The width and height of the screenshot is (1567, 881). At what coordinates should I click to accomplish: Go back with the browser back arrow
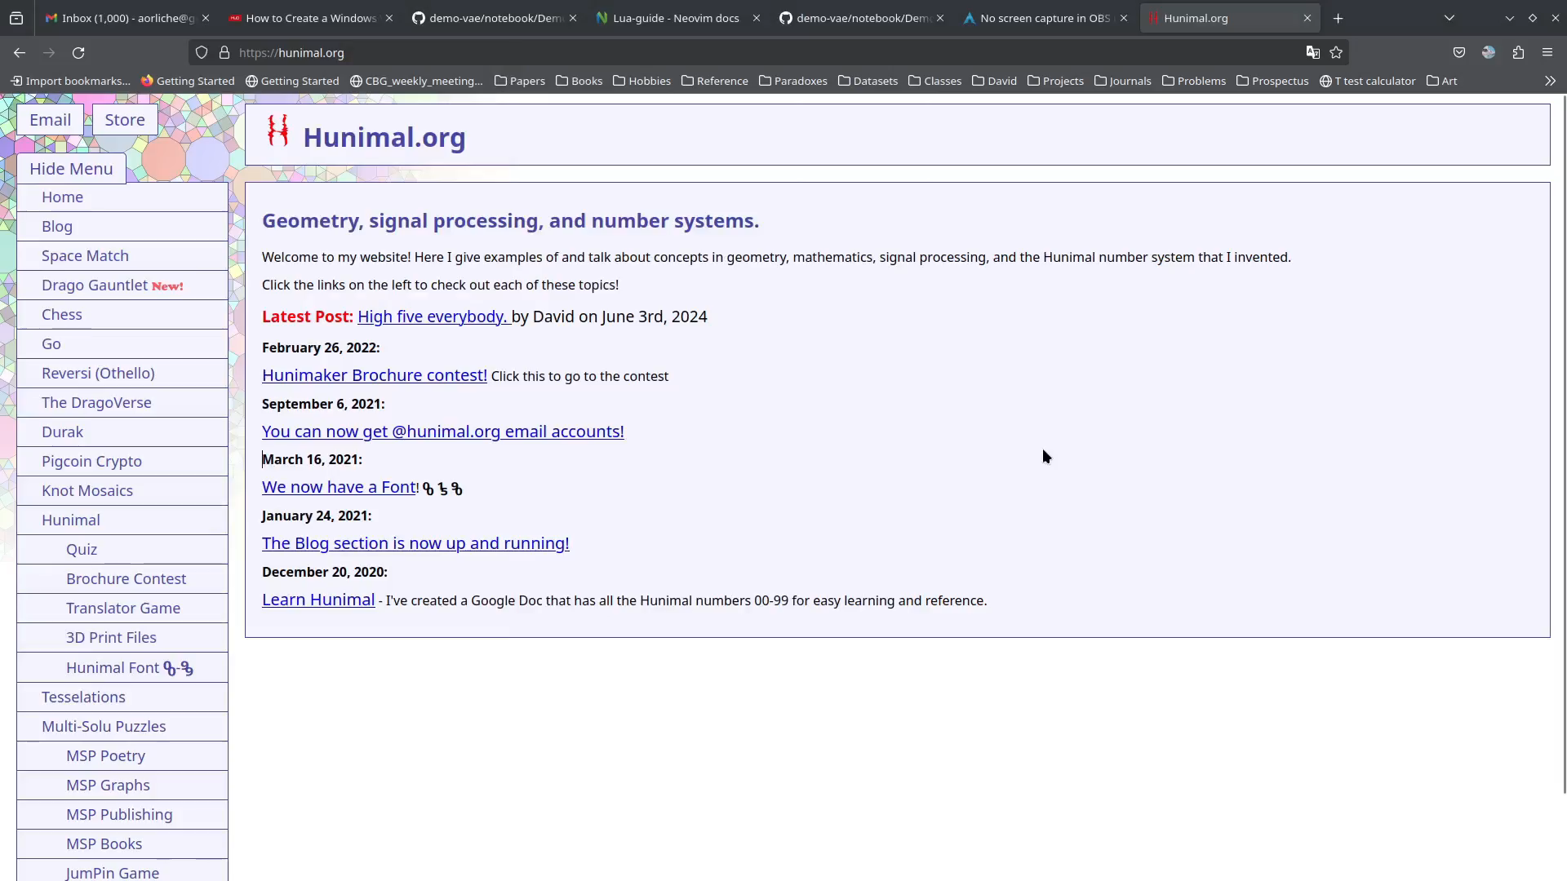tap(20, 53)
